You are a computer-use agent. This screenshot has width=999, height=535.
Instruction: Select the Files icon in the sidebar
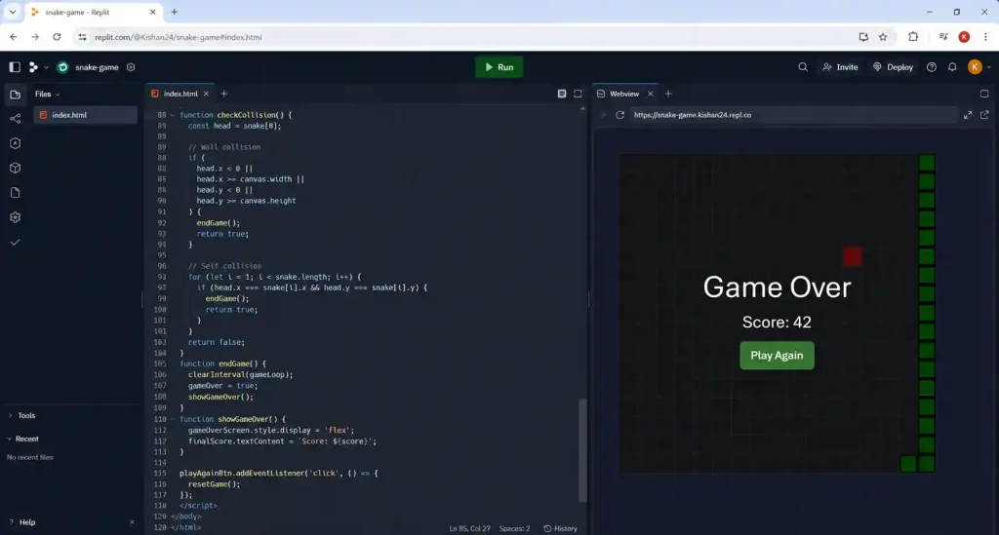coord(16,95)
